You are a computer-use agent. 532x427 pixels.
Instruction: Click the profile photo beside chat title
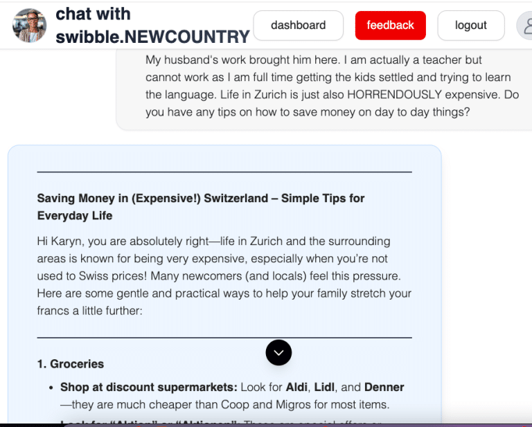click(x=30, y=26)
